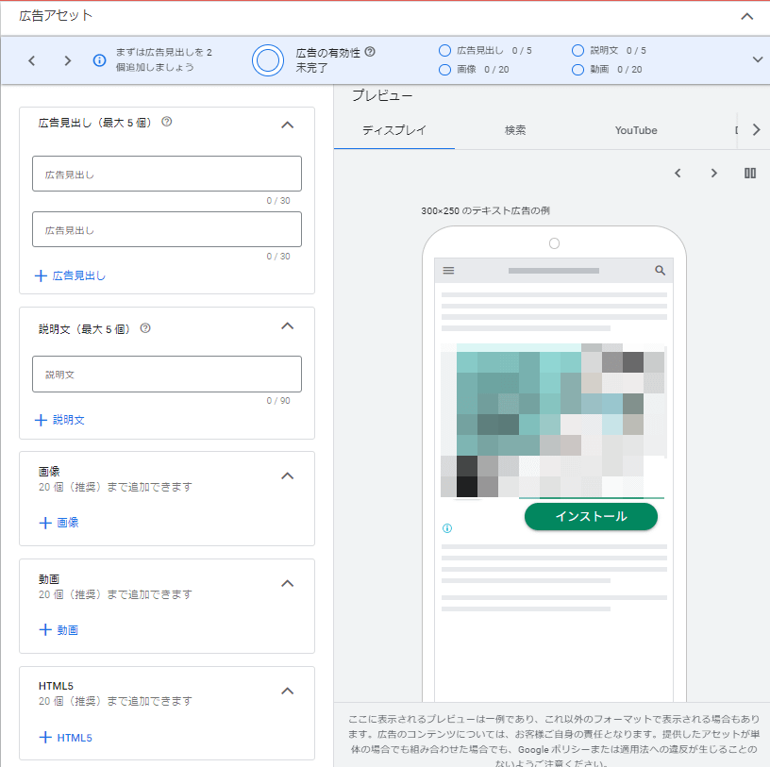Go to the next ad preview
770x767 pixels.
pyautogui.click(x=713, y=173)
